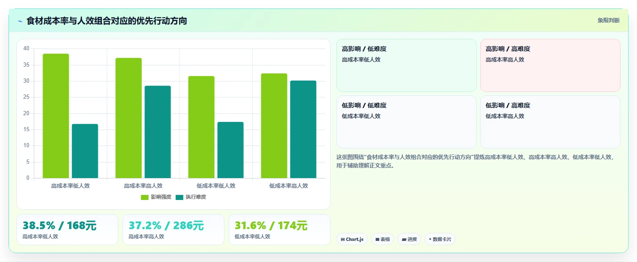637x262 pixels.
Task: Click 影响强度 bar for 高成本率低人效
Action: (56, 116)
